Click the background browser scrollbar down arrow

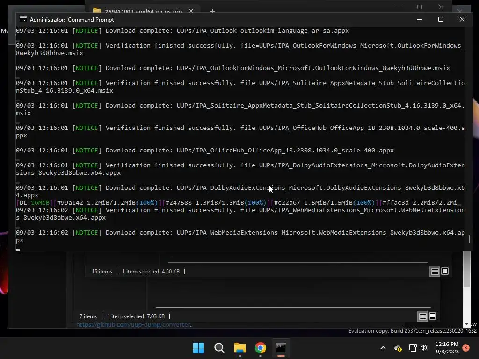pos(466,324)
